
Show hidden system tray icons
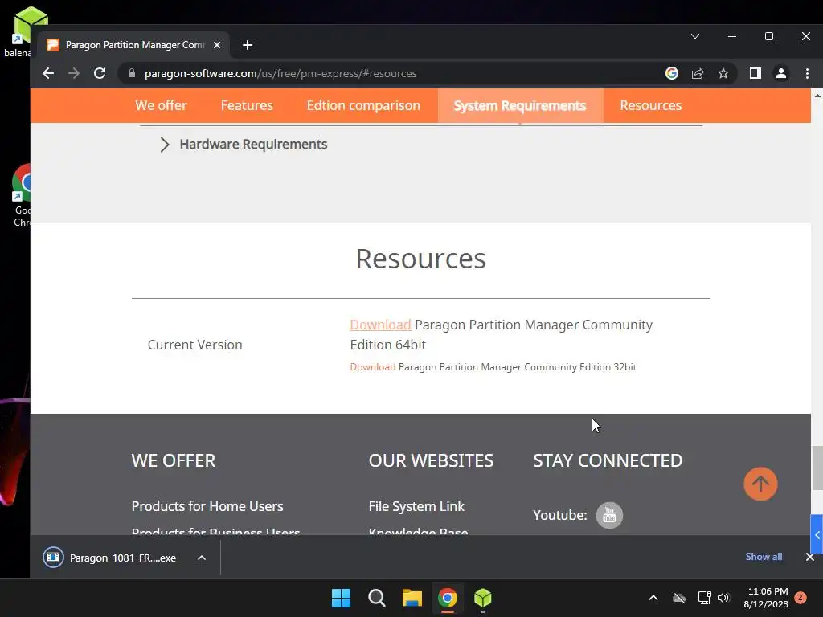[x=653, y=598]
